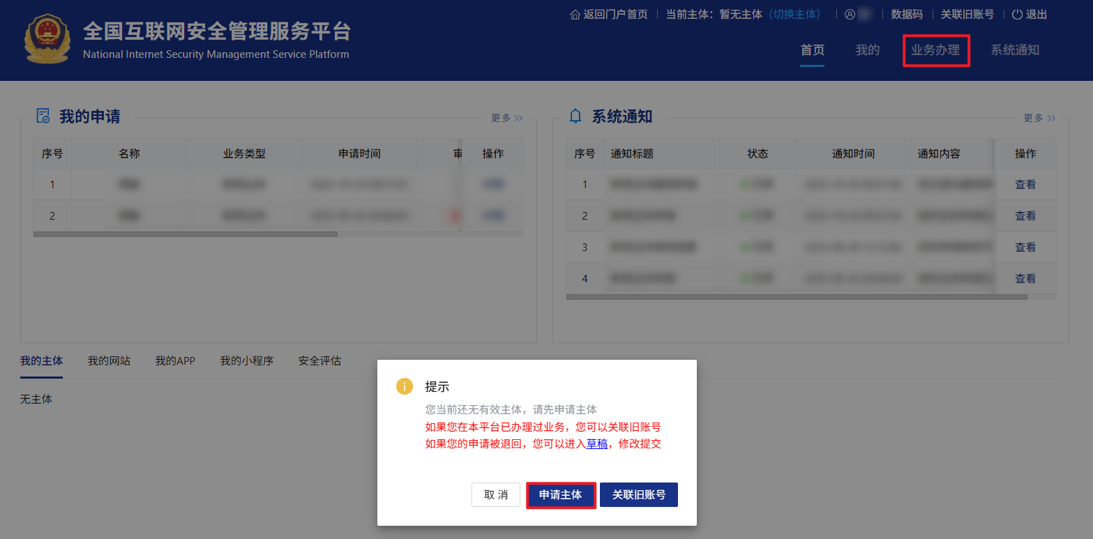Click the 无主体 text under the tabs
The height and width of the screenshot is (539, 1093).
tap(36, 400)
